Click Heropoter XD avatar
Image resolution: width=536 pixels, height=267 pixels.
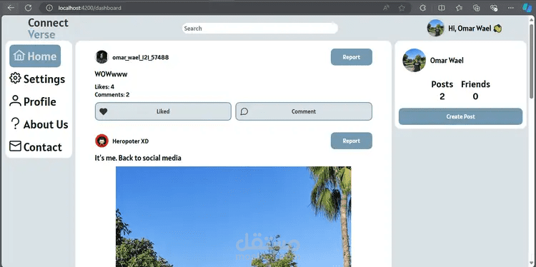[x=101, y=141]
